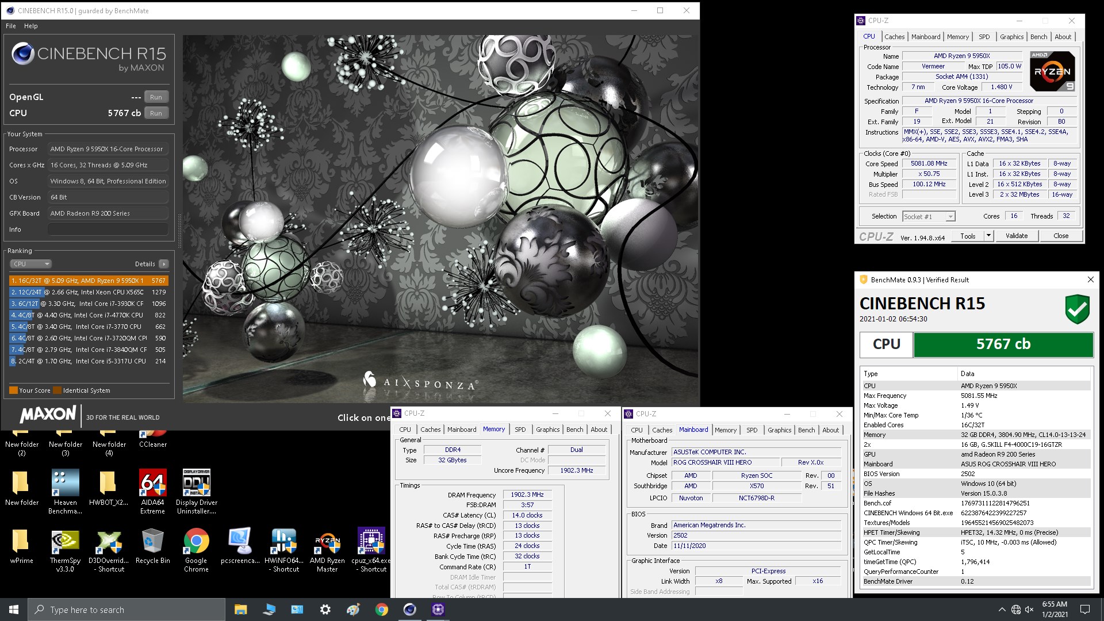Click the taskbar search box

click(x=126, y=609)
